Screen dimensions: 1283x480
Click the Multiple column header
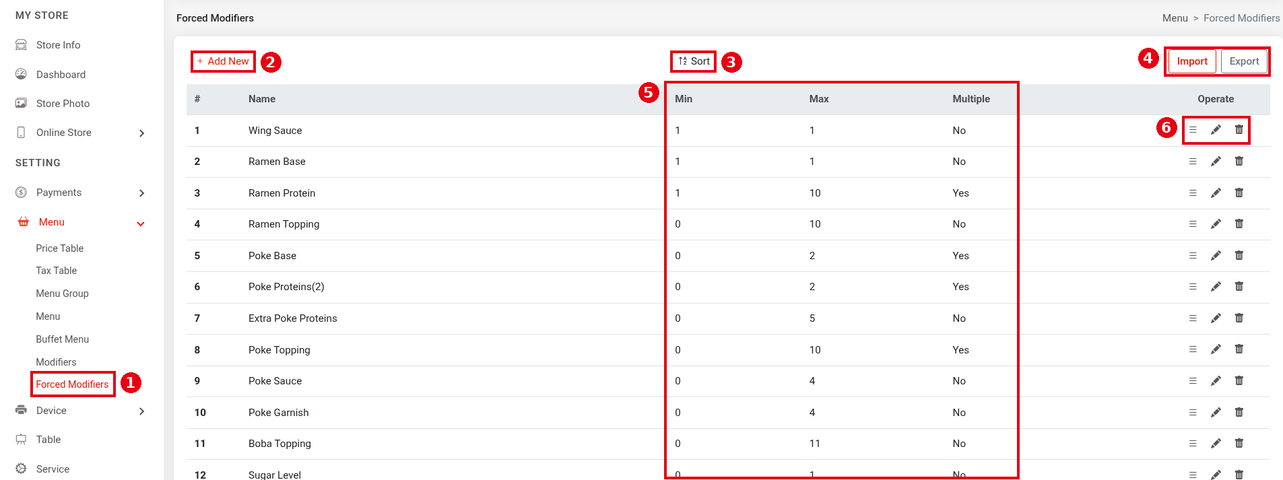(971, 99)
